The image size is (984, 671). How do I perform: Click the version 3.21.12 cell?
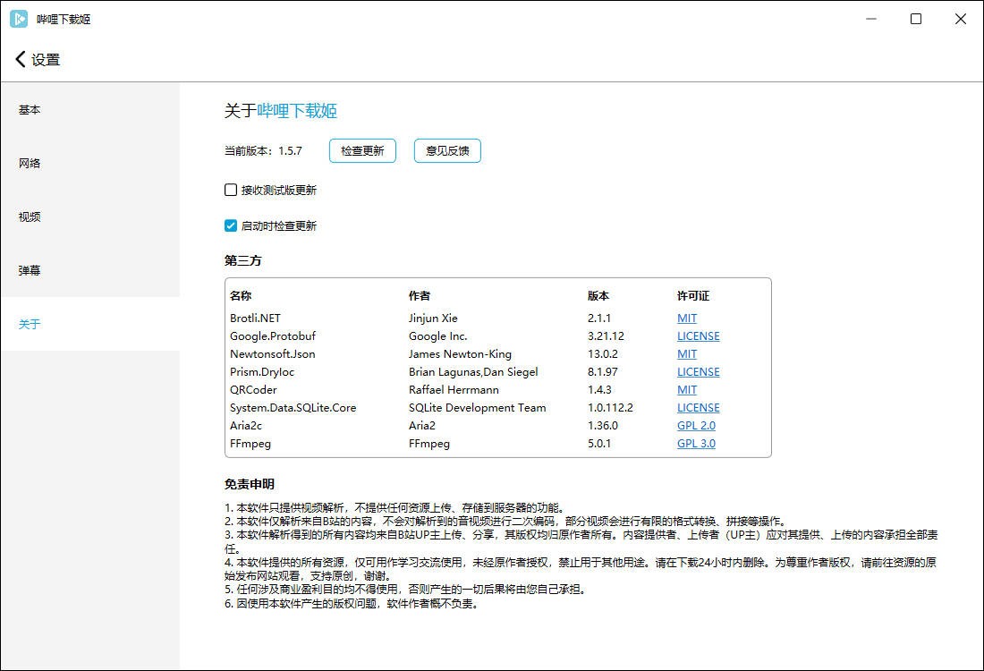coord(606,335)
